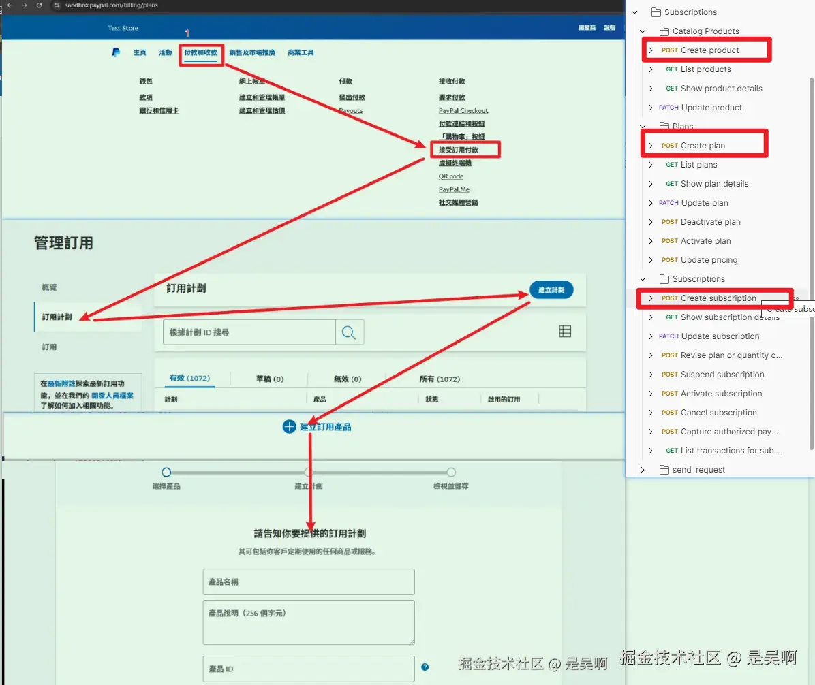Viewport: 815px width, 685px height.
Task: Click the PayPal logo icon
Action: pos(116,52)
